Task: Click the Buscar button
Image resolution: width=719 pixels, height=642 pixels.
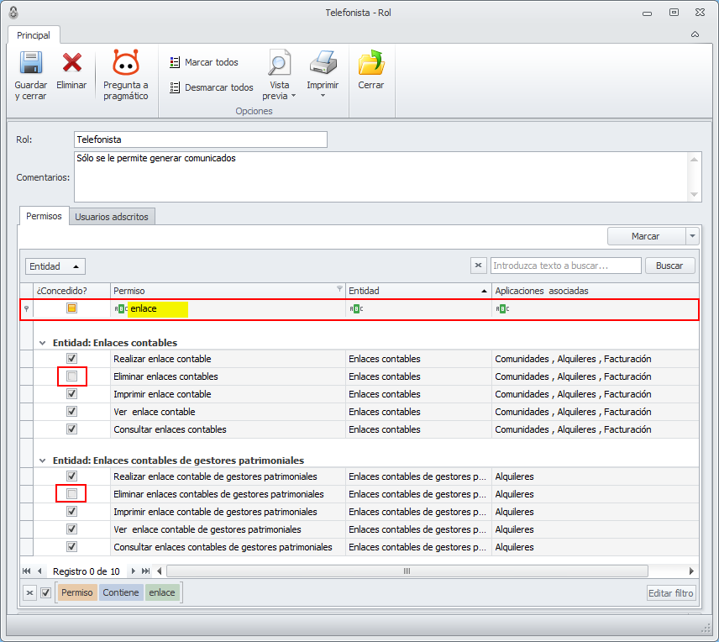Action: [669, 266]
